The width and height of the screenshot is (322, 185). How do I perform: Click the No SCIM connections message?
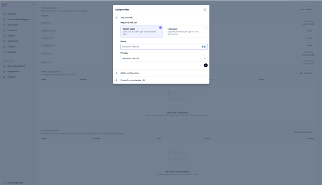tap(178, 172)
